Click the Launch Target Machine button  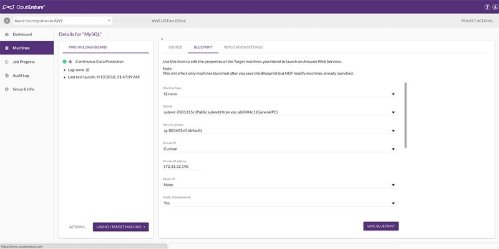(x=120, y=227)
